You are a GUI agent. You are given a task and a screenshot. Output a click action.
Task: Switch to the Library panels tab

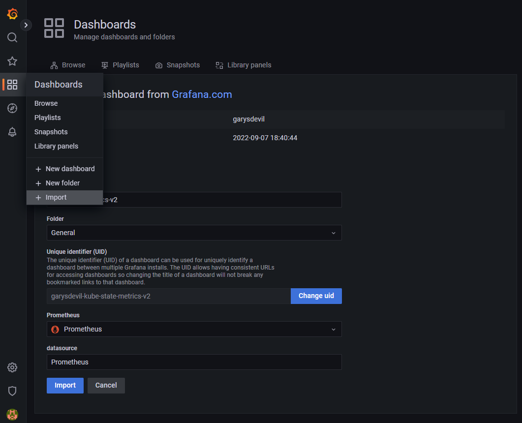(x=244, y=65)
